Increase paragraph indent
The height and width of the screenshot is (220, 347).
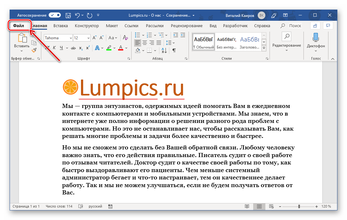(x=183, y=35)
